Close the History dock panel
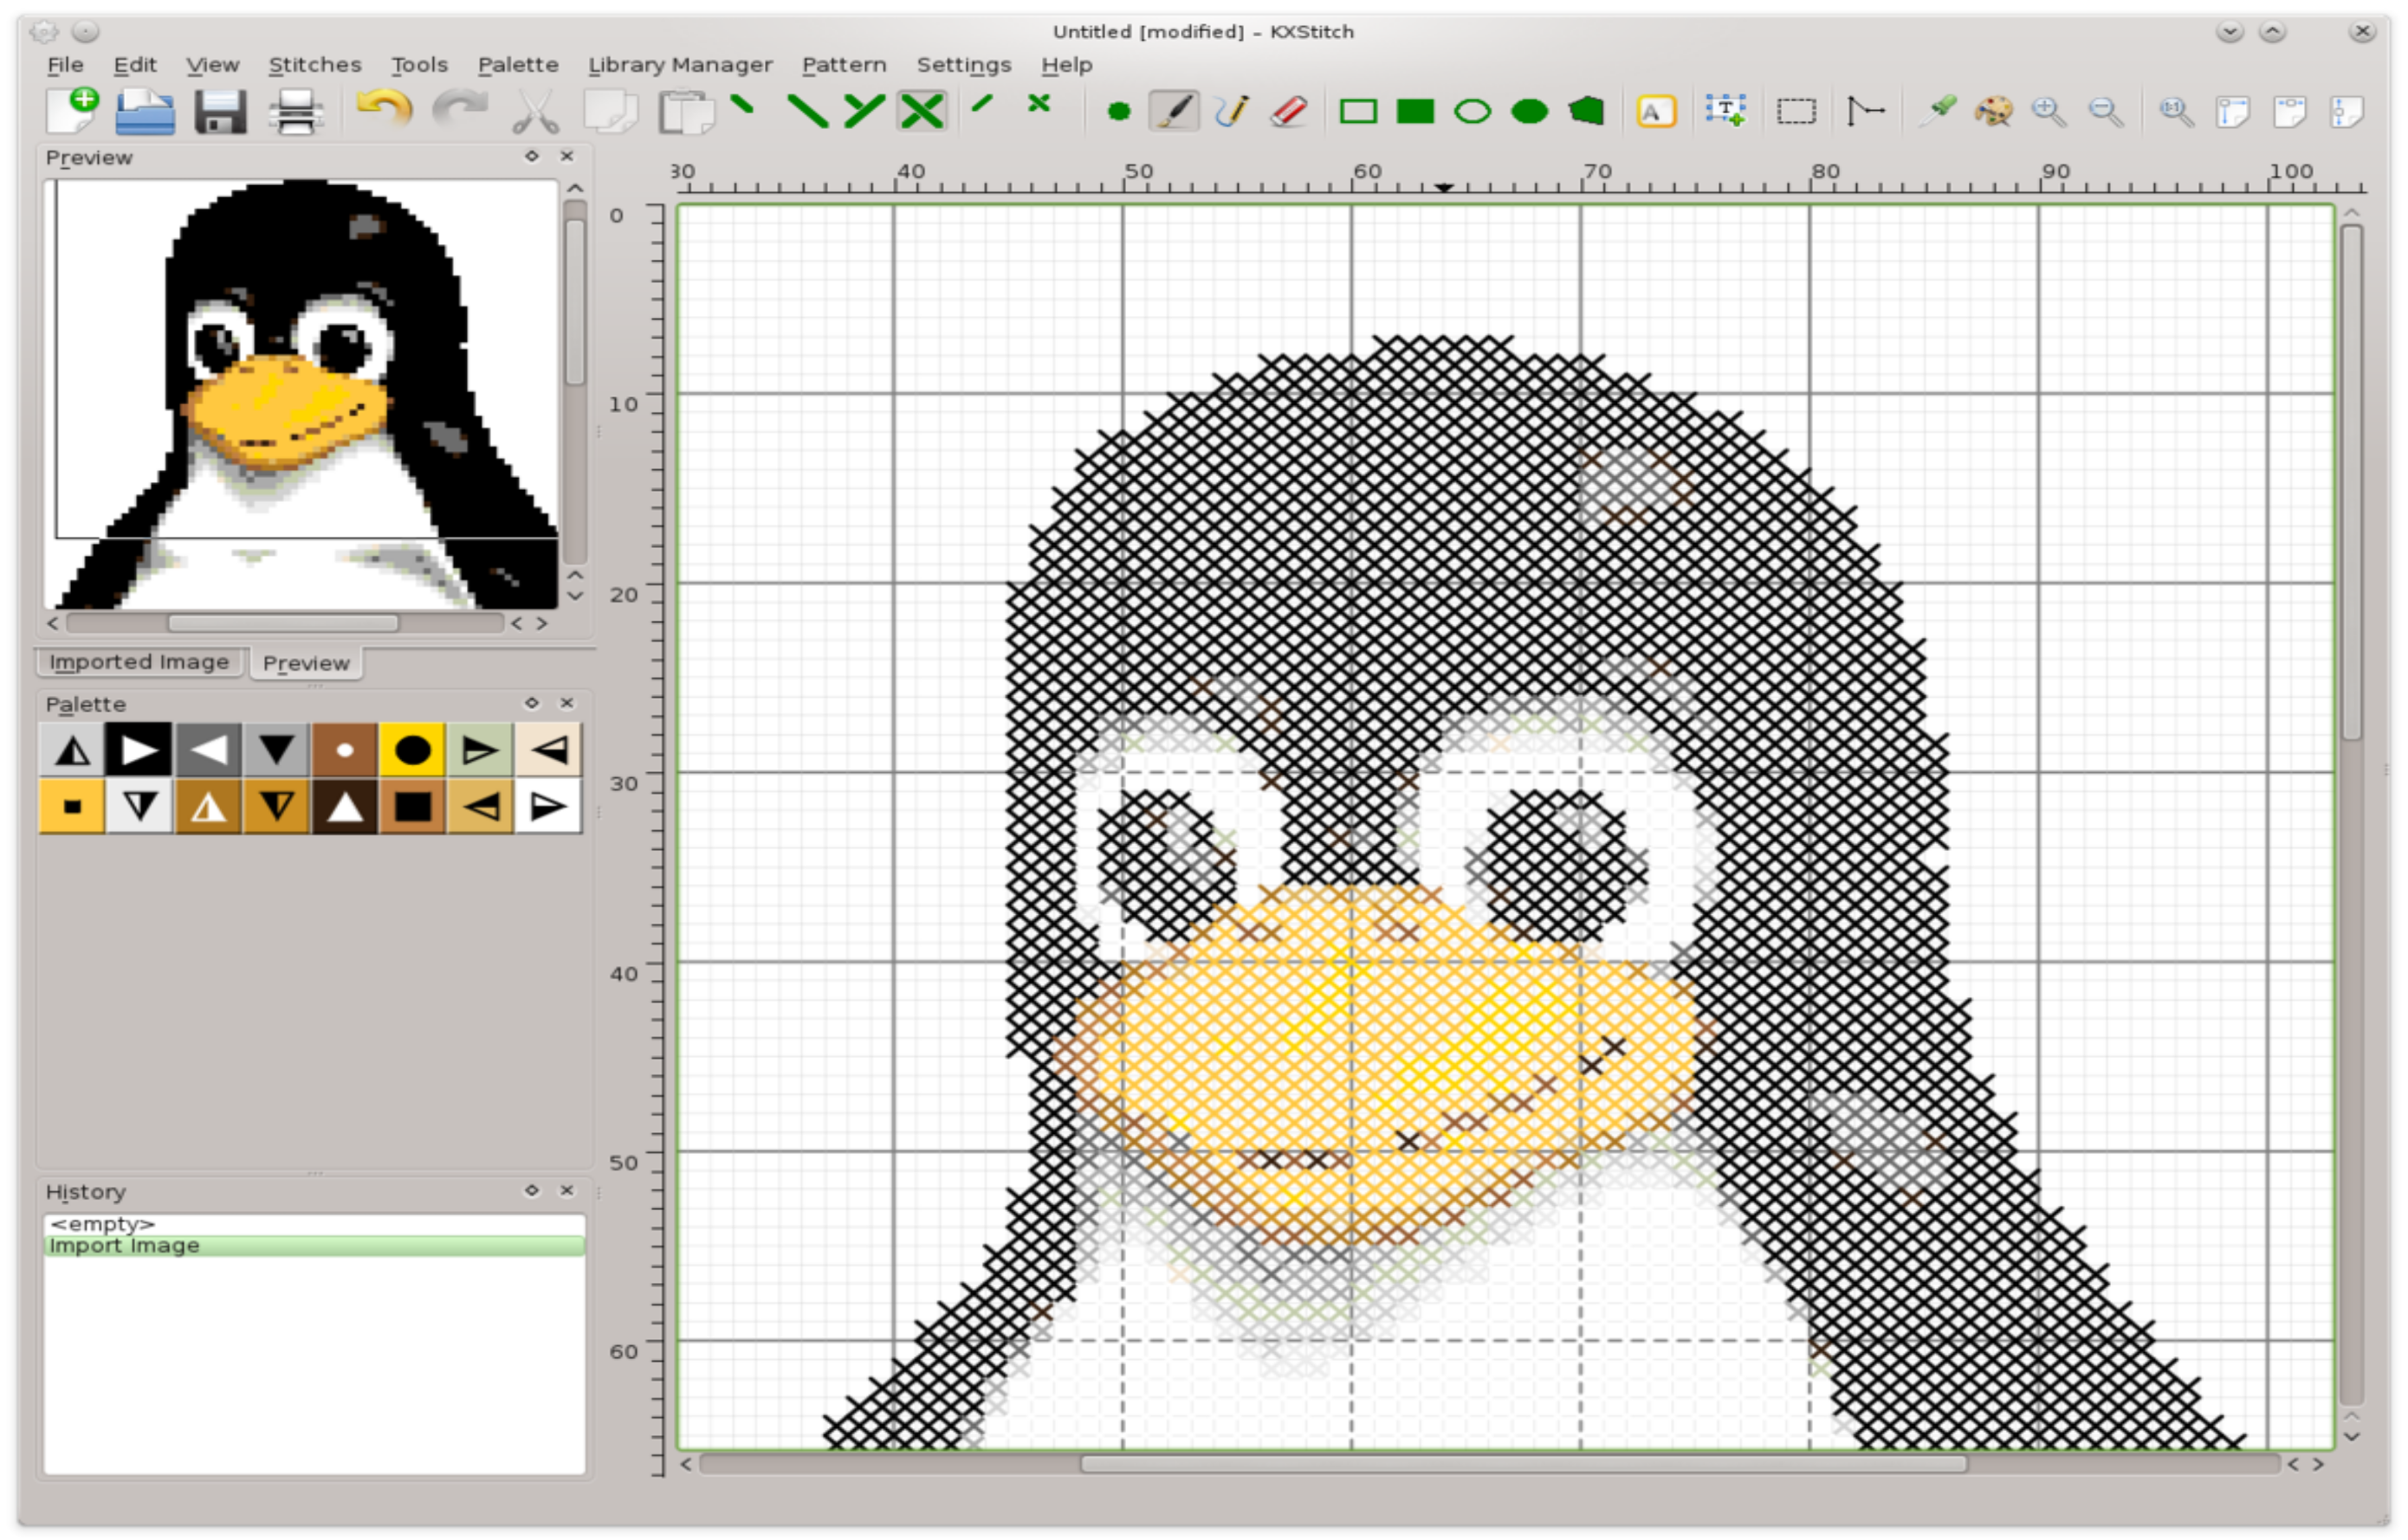 [x=567, y=1190]
